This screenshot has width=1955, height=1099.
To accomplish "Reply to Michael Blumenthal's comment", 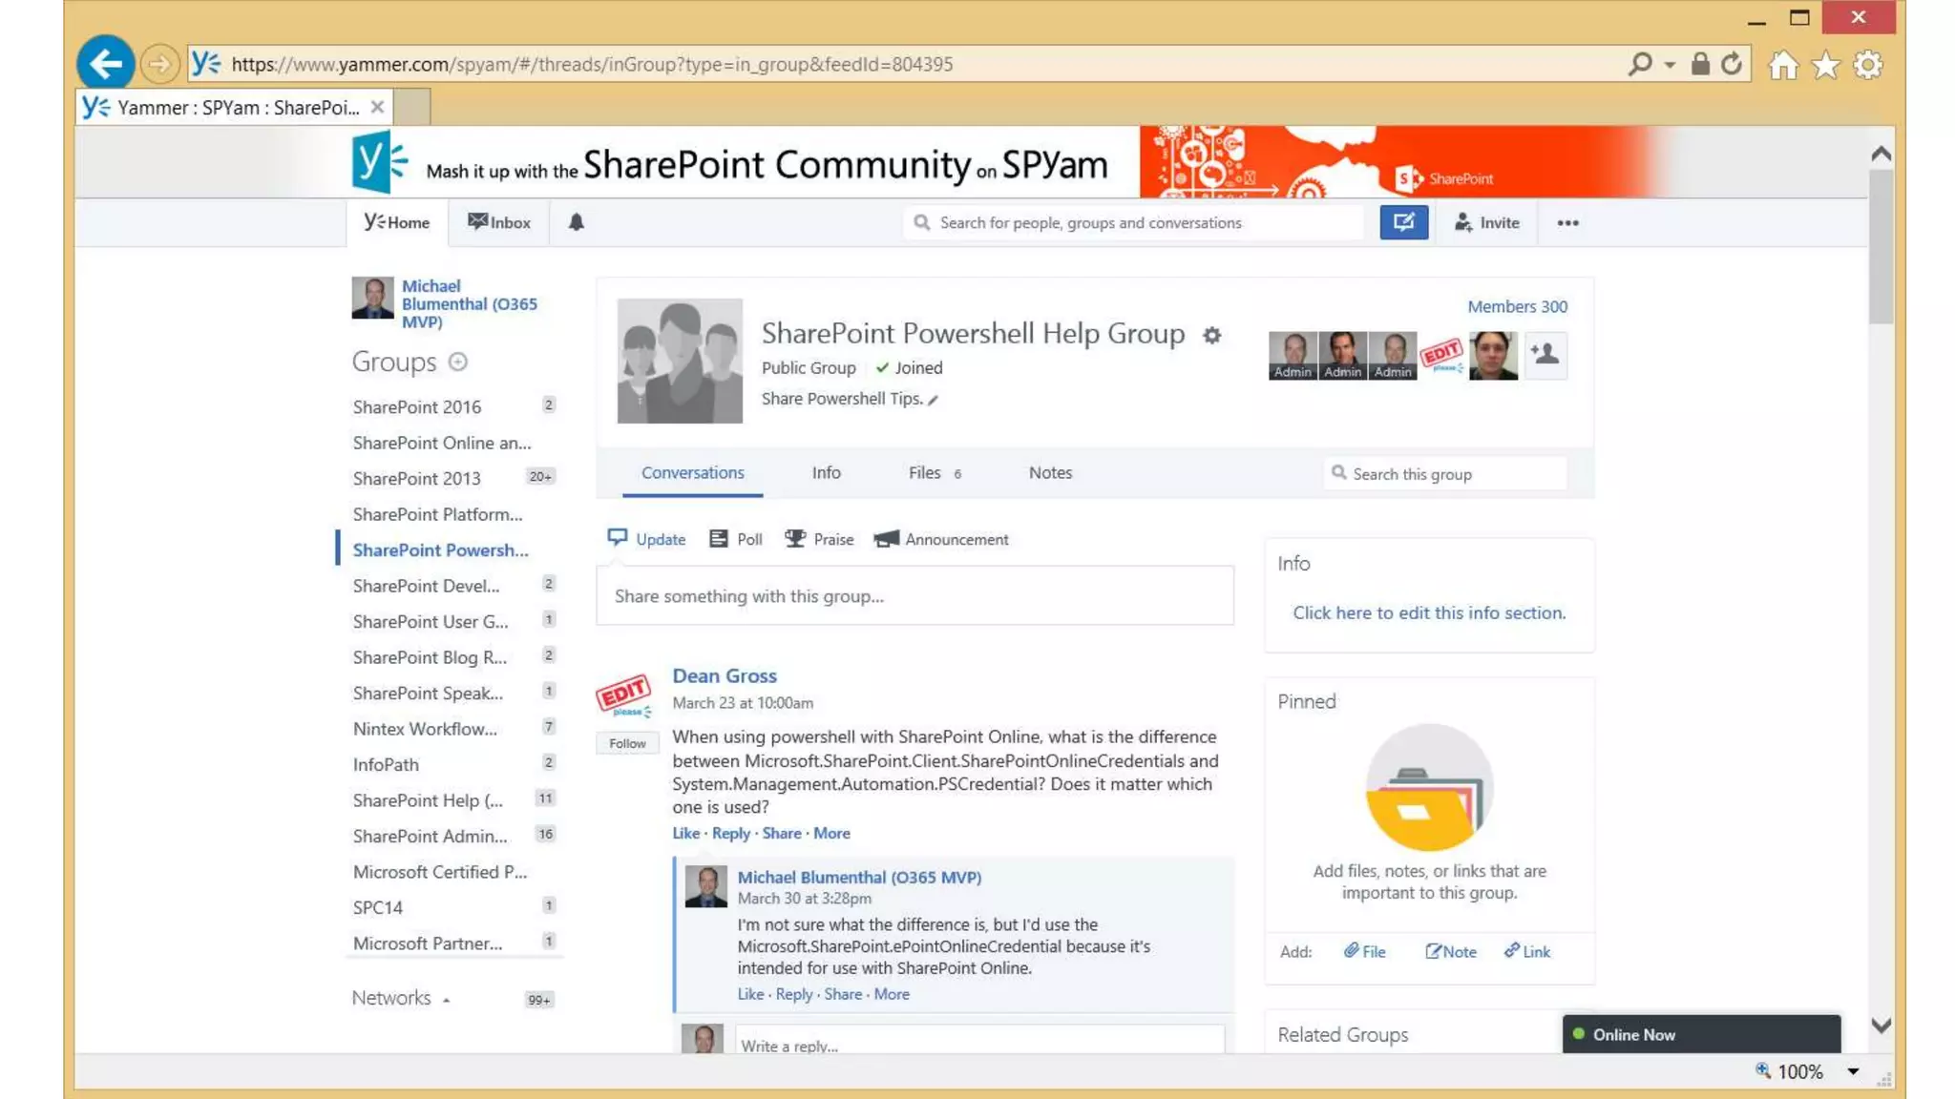I will [x=793, y=994].
